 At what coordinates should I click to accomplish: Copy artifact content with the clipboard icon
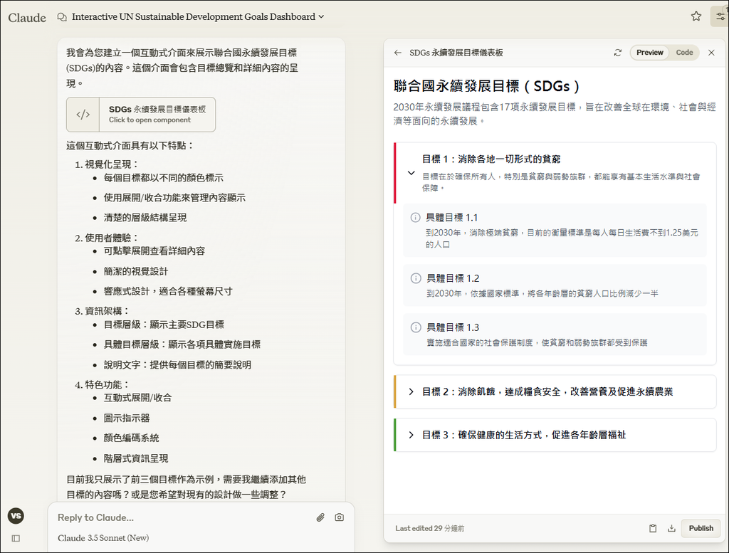652,528
